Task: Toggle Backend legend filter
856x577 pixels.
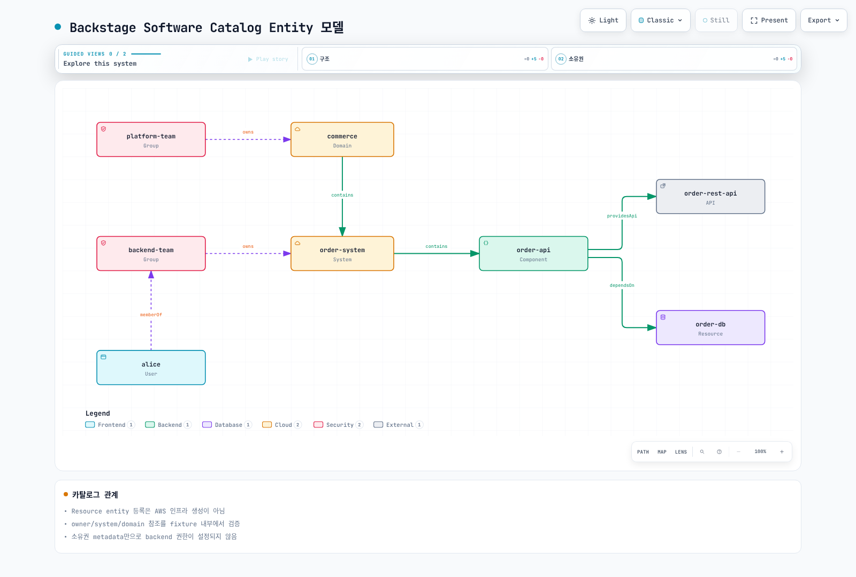Action: pyautogui.click(x=169, y=425)
